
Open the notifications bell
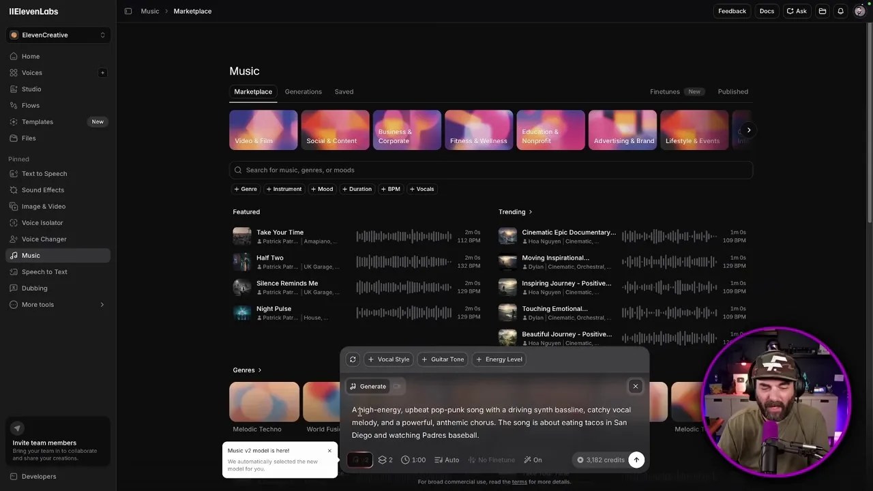click(x=840, y=11)
